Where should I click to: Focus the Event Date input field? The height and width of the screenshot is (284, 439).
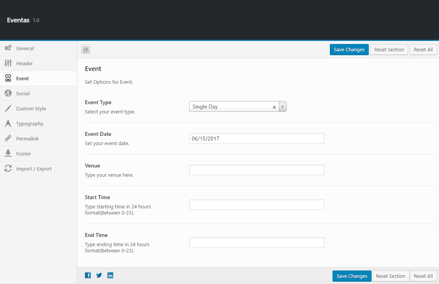pos(257,139)
